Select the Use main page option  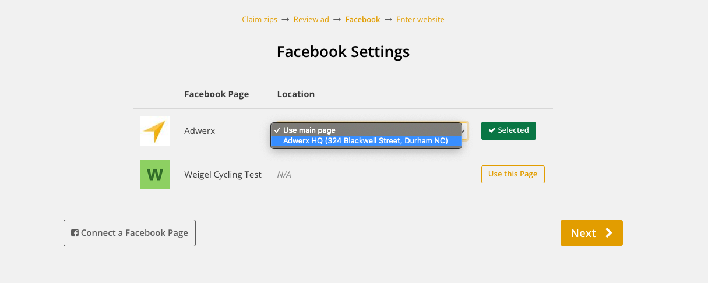click(x=366, y=130)
